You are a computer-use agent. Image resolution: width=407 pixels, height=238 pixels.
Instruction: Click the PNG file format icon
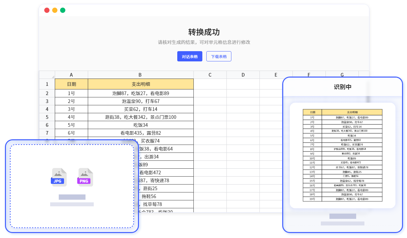(85, 177)
